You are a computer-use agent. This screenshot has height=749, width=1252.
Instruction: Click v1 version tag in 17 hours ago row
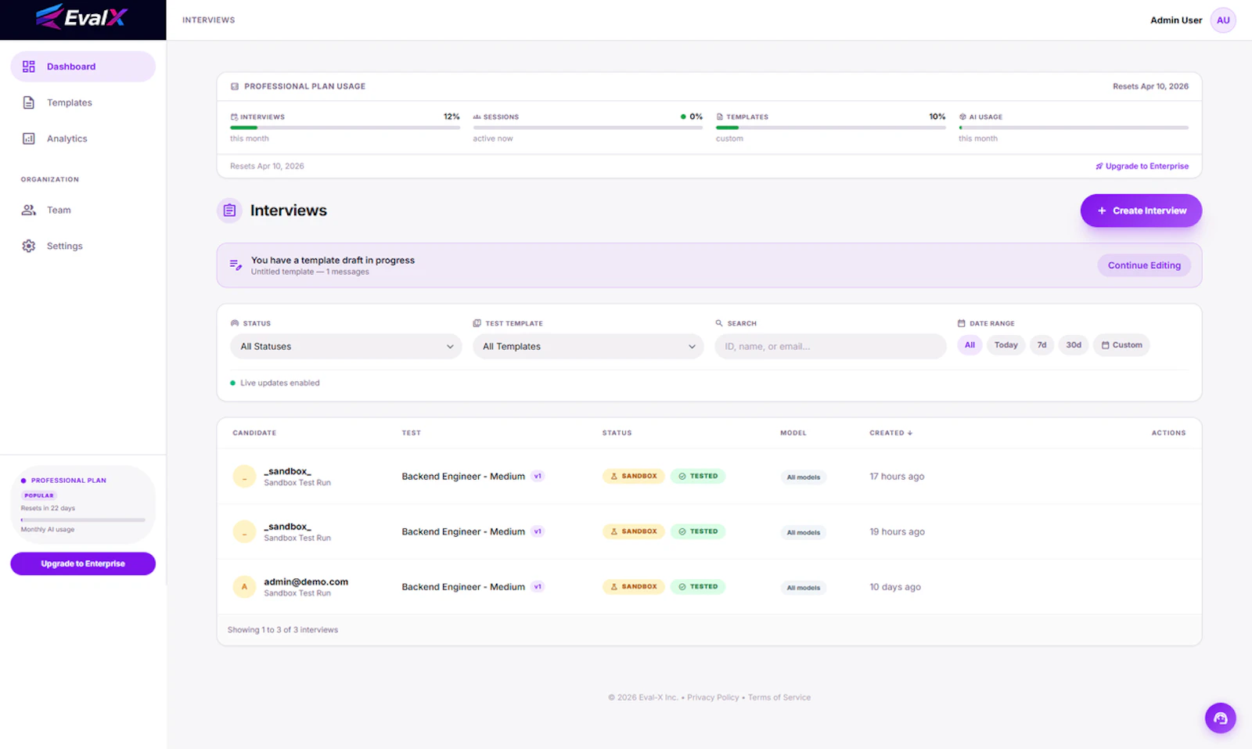click(538, 476)
